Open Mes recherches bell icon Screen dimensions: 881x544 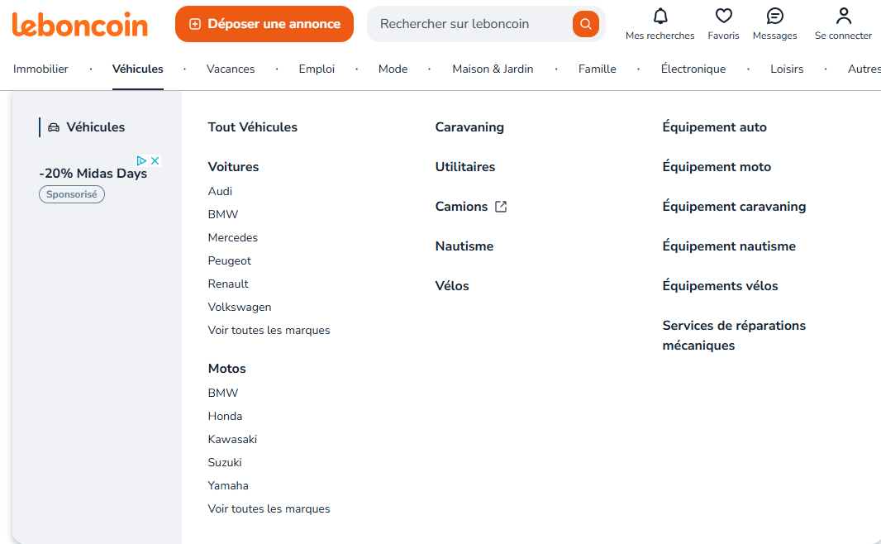coord(660,16)
